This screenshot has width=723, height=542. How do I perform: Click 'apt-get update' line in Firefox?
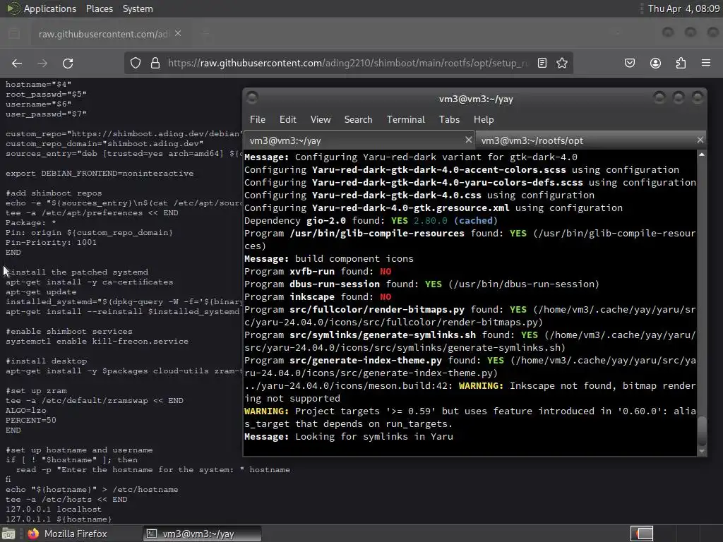[41, 291]
